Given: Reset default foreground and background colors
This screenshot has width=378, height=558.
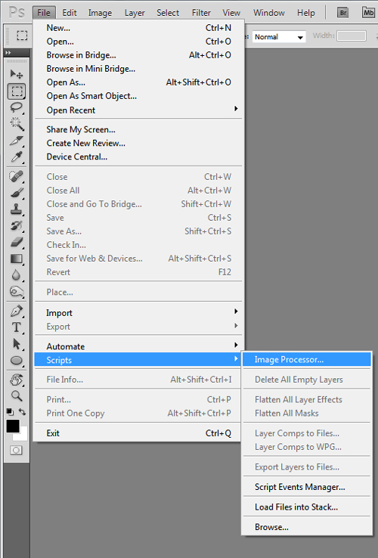Looking at the screenshot, I should click(x=10, y=412).
